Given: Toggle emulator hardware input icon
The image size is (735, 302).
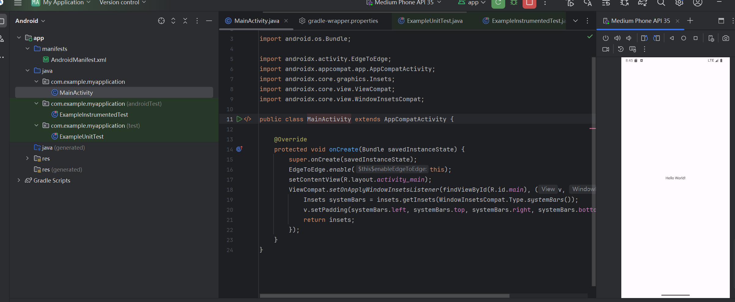Looking at the screenshot, I should tap(633, 49).
